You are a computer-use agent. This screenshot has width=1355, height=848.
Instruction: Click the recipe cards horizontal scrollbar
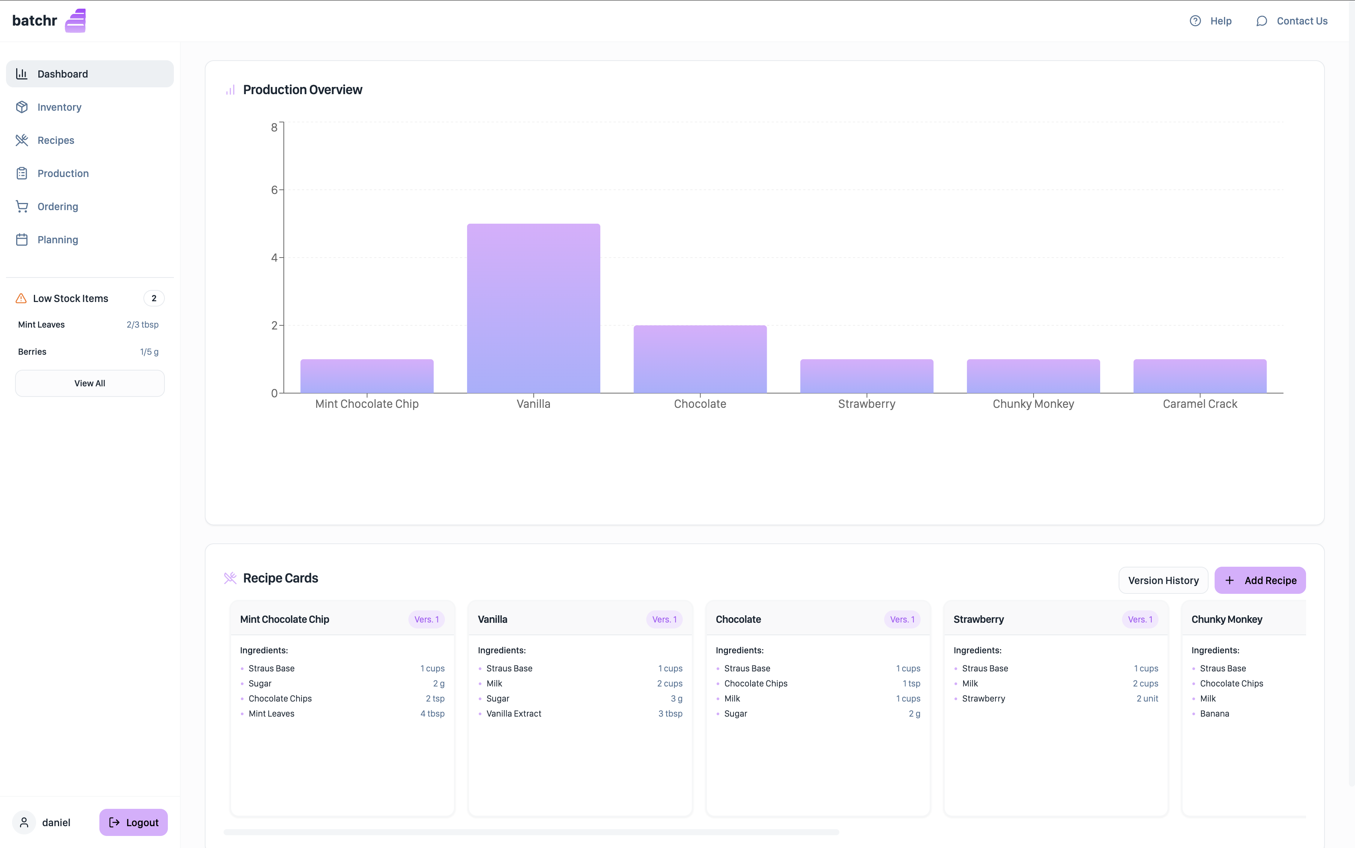[531, 832]
